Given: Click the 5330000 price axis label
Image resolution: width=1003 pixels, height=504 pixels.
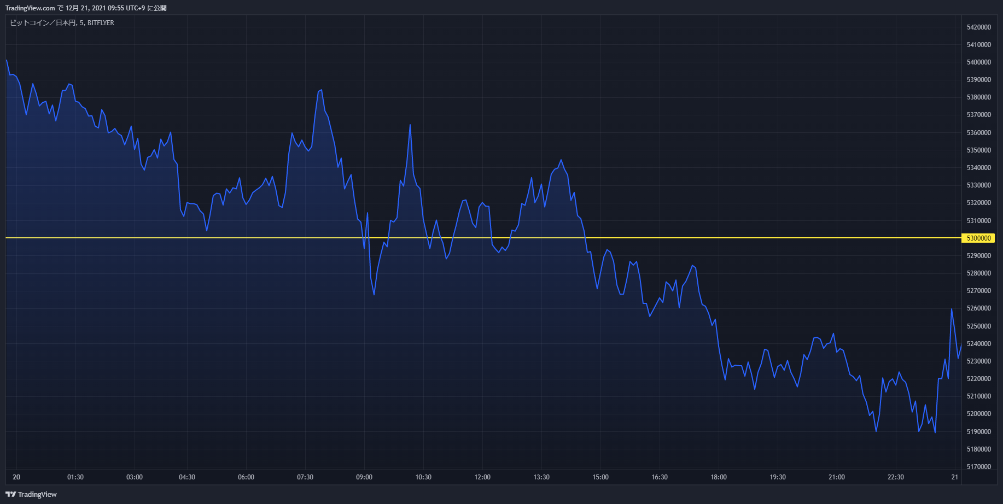Looking at the screenshot, I should tap(979, 185).
